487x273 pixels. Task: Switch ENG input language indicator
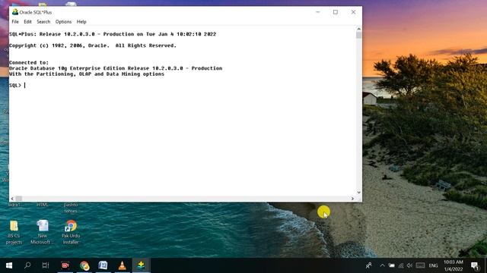click(433, 265)
